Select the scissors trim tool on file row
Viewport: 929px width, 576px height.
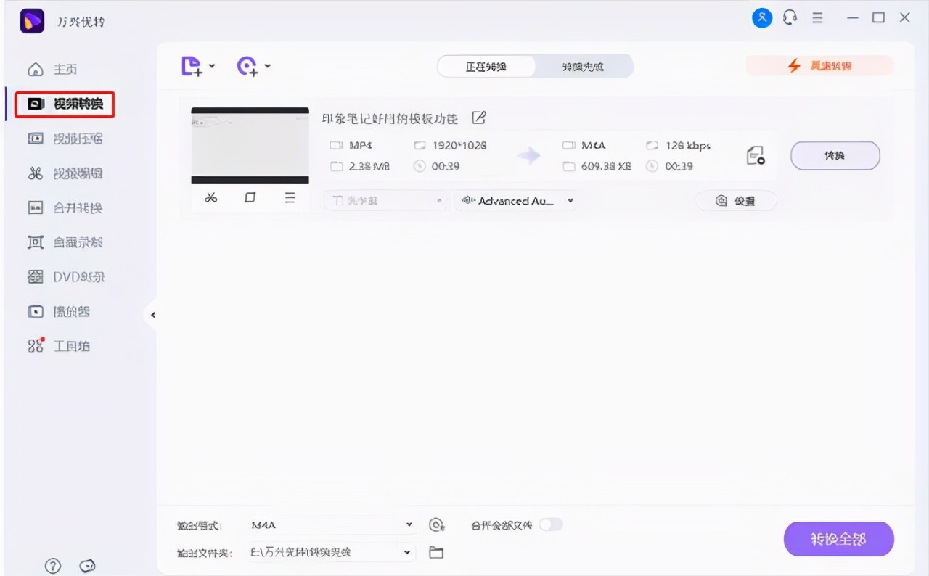[210, 197]
